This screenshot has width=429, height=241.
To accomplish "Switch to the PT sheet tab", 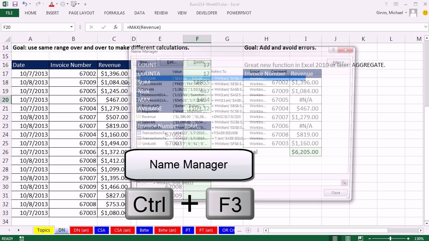I will [x=188, y=230].
